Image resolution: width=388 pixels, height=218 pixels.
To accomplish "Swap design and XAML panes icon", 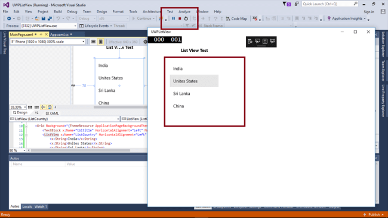I will point(36,113).
